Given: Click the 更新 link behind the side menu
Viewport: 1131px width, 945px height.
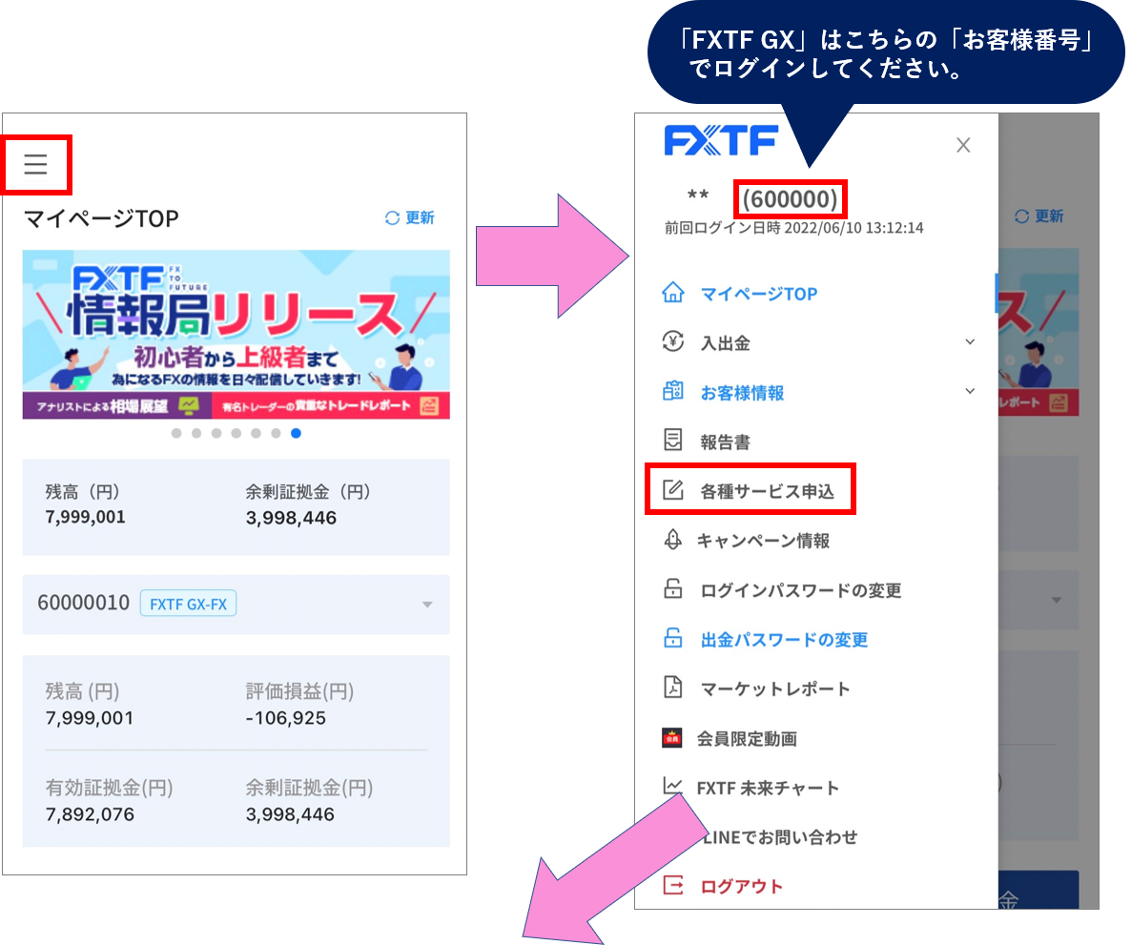Looking at the screenshot, I should [1038, 216].
